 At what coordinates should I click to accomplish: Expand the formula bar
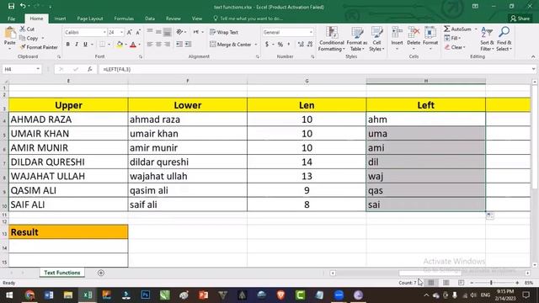point(533,69)
